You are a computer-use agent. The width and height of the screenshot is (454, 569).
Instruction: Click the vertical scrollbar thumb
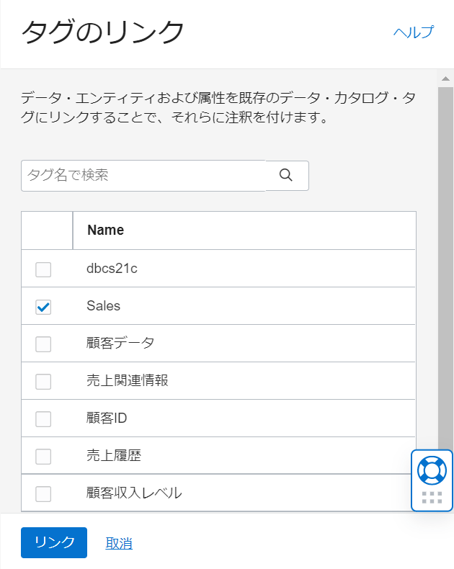[445, 274]
